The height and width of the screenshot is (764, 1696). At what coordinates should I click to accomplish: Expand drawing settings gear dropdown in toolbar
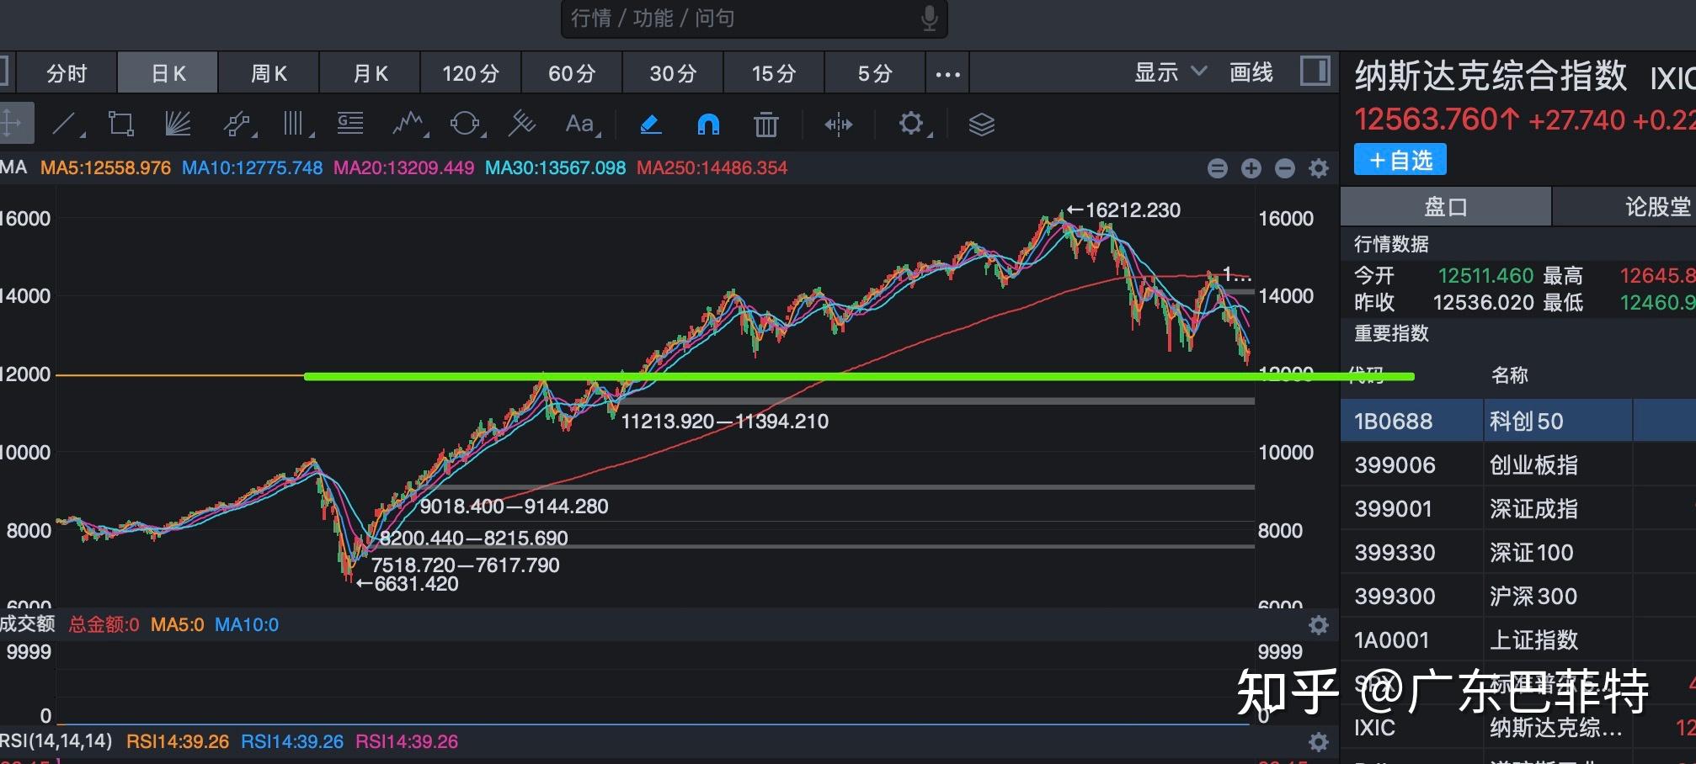click(x=912, y=125)
